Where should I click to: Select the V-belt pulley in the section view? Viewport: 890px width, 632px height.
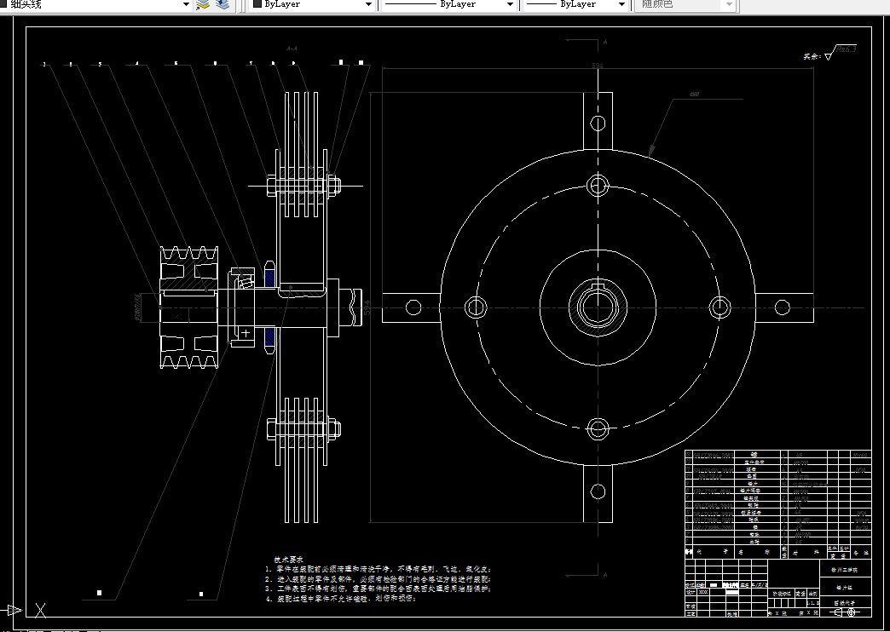189,307
